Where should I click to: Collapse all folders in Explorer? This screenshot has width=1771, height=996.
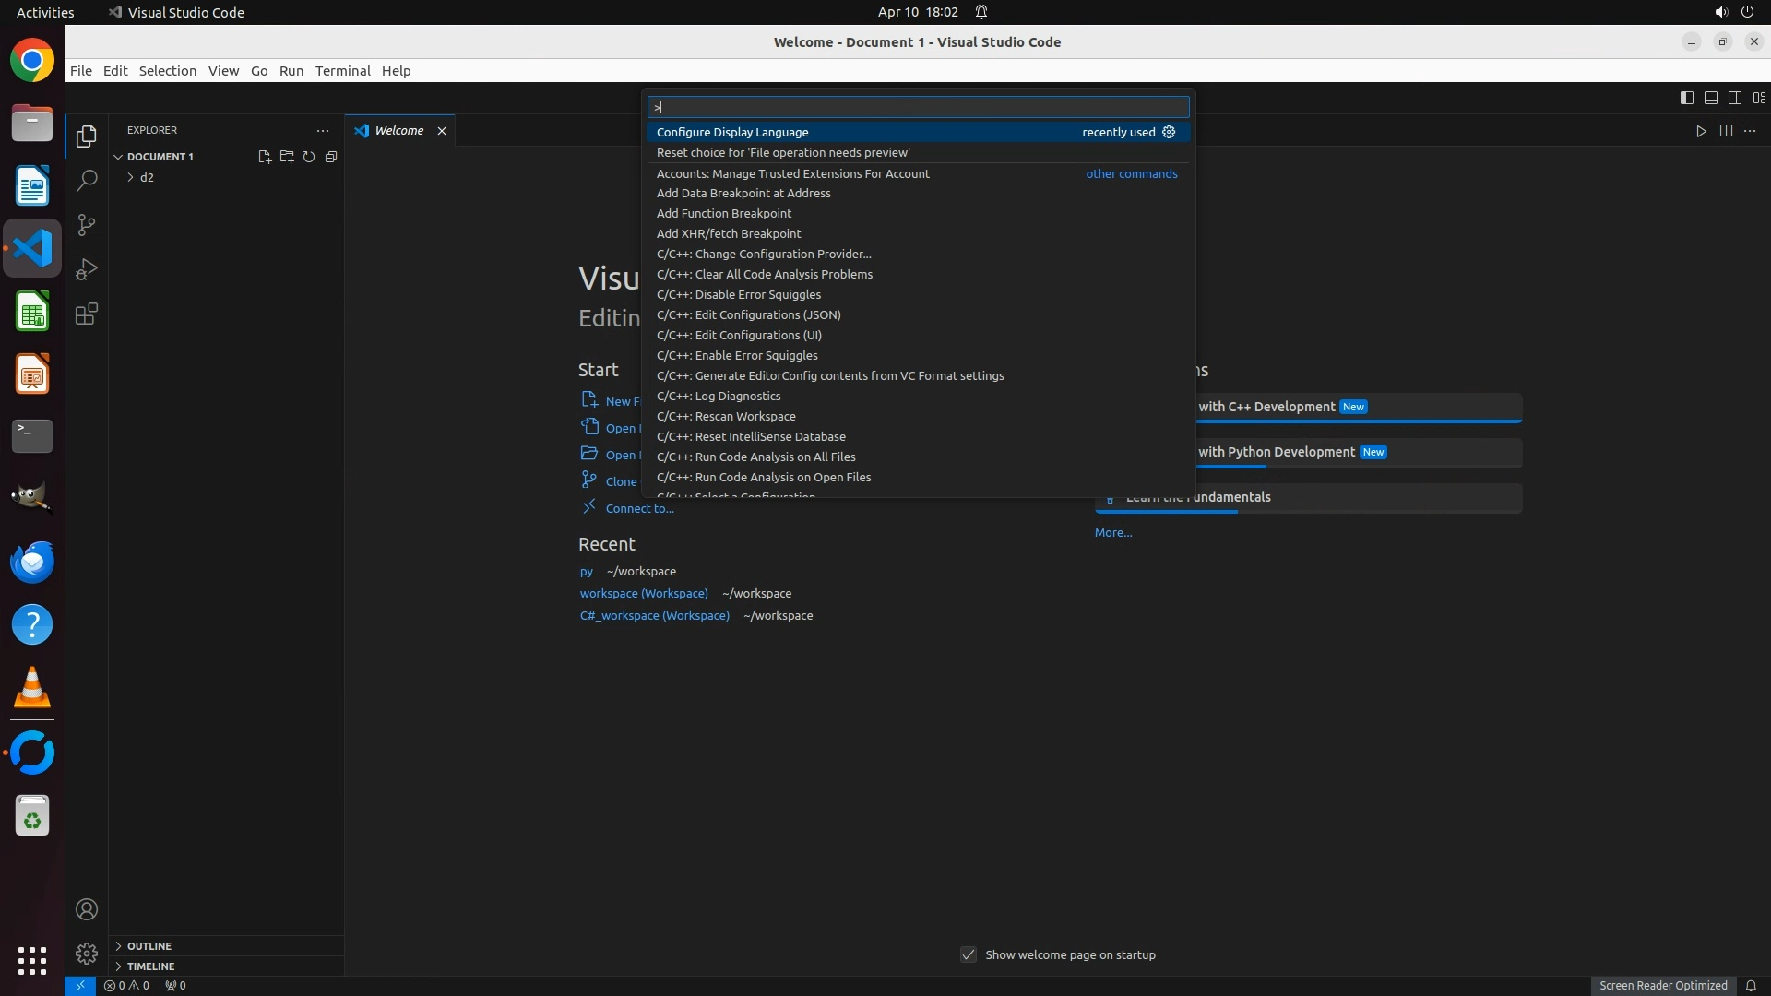[331, 157]
